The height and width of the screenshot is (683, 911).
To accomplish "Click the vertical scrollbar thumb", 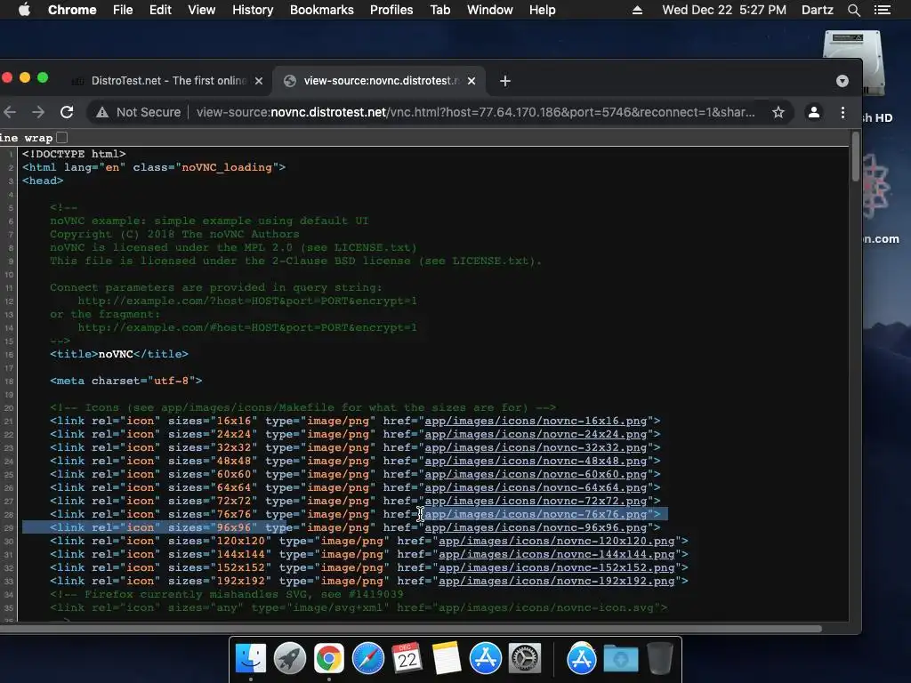I will pyautogui.click(x=855, y=157).
